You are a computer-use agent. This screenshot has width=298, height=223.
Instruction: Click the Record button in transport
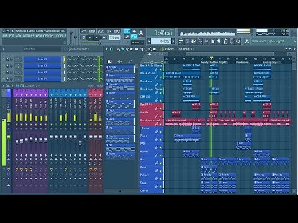(x=104, y=38)
